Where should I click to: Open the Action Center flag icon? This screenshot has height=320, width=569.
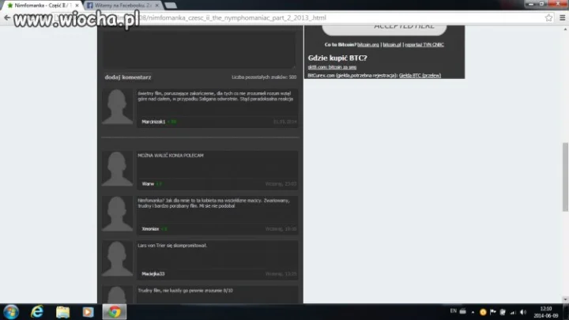[493, 312]
